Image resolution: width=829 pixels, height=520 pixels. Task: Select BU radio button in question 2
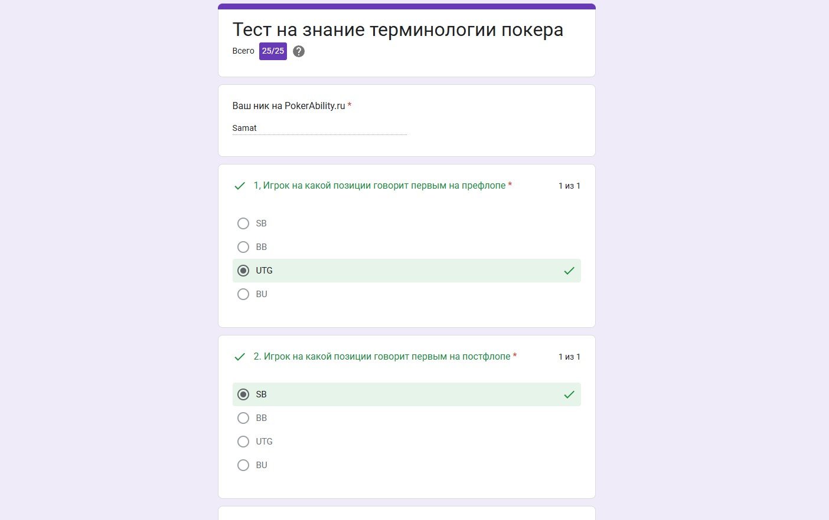[x=243, y=465]
